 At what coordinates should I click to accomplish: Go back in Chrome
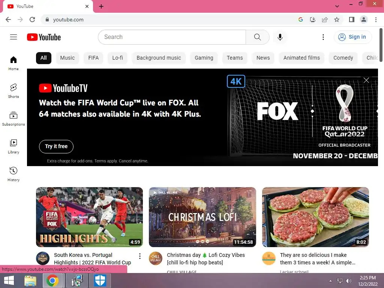pos(8,19)
